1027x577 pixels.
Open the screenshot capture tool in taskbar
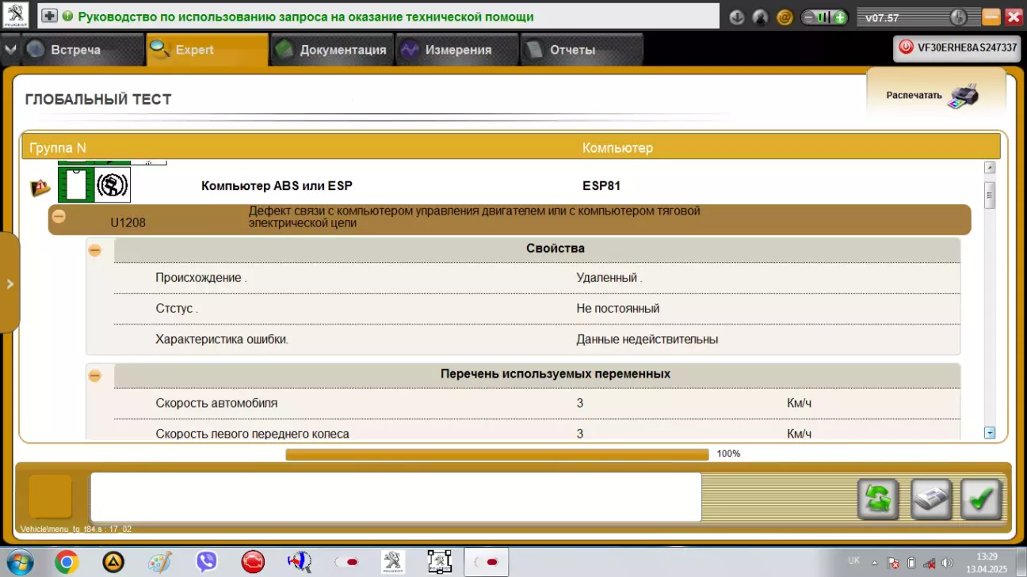pos(440,562)
